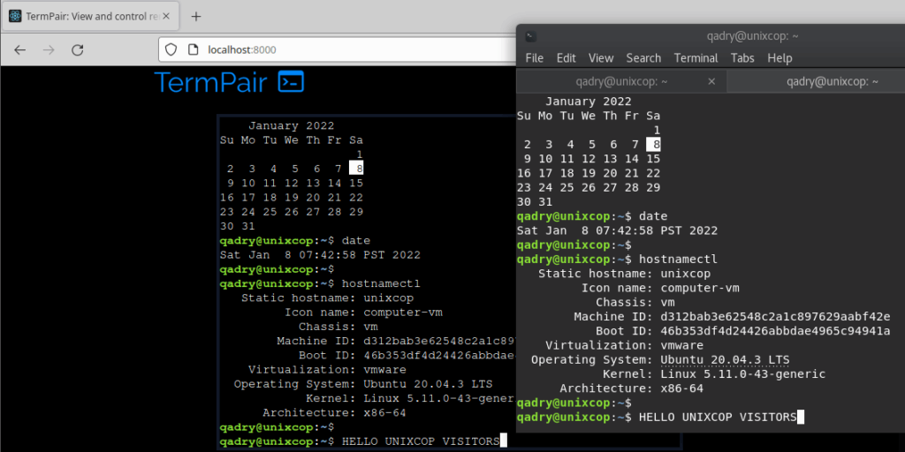Click the TermPair terminal logo icon
Screen dimensions: 905x452
(x=291, y=82)
